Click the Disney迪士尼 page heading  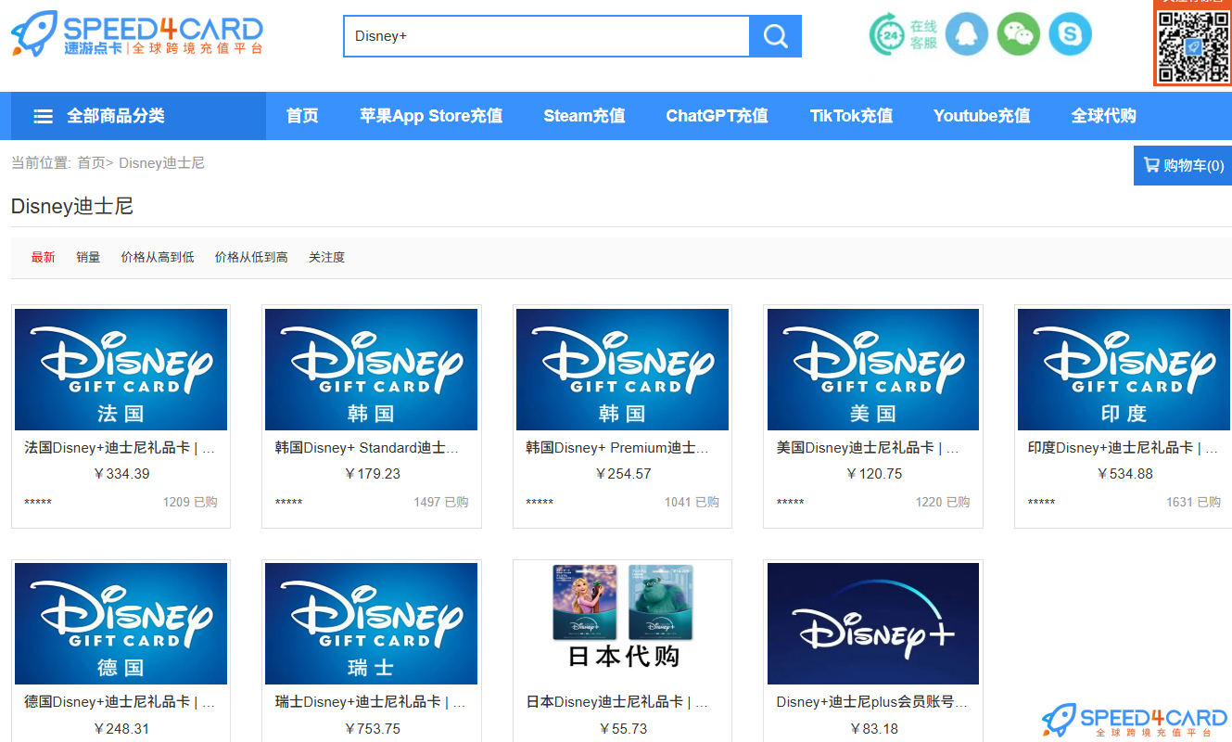pos(72,206)
